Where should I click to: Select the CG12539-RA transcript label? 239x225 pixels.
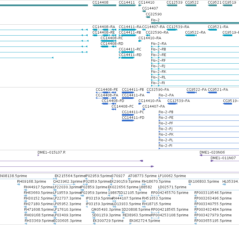pyautogui.click(x=178, y=27)
